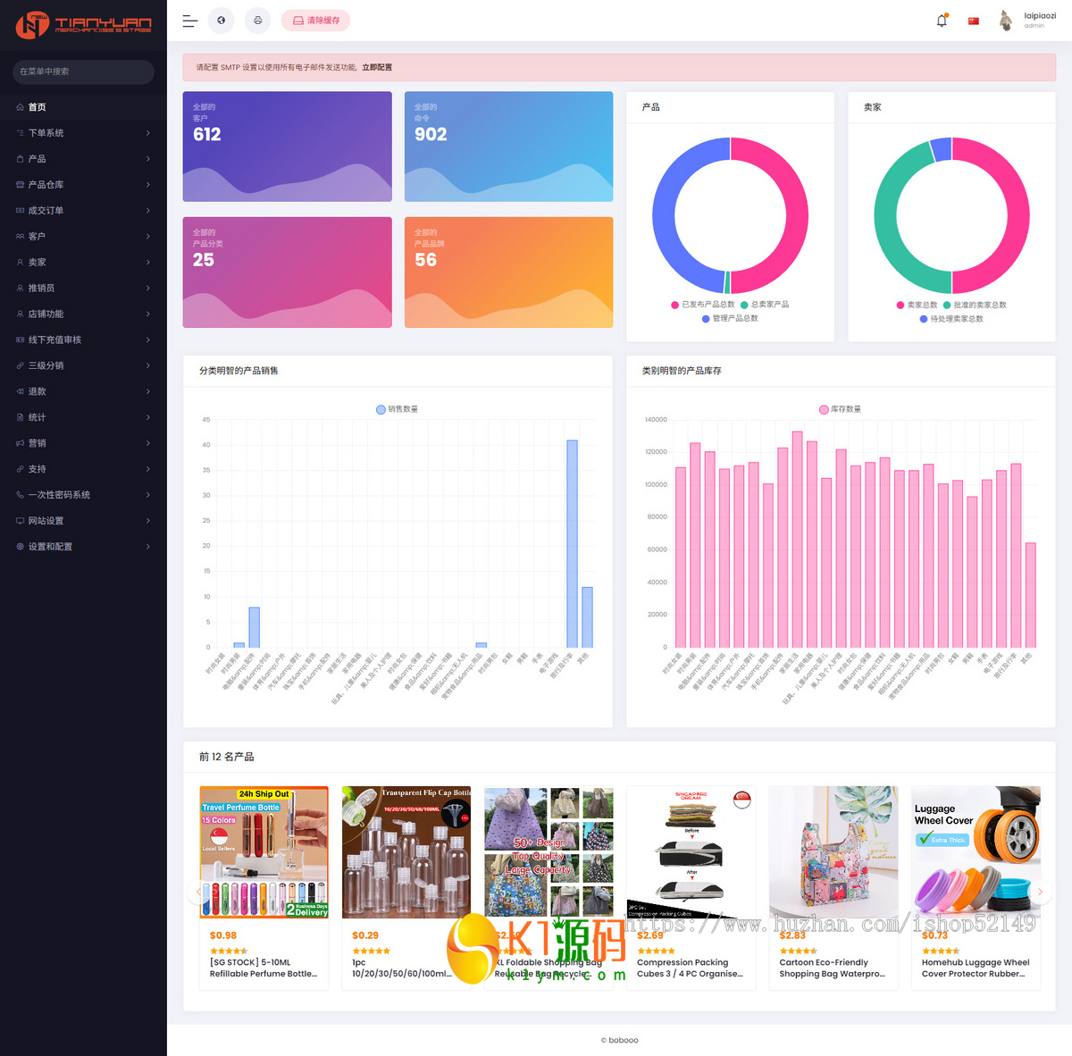The image size is (1072, 1056).
Task: Click the TIANYUAN logo
Action: 83,24
